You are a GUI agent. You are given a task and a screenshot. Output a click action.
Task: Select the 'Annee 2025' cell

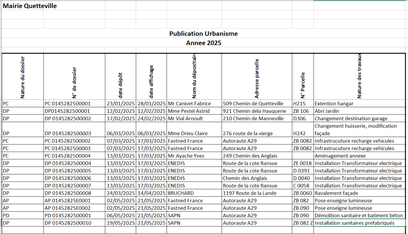coord(204,43)
